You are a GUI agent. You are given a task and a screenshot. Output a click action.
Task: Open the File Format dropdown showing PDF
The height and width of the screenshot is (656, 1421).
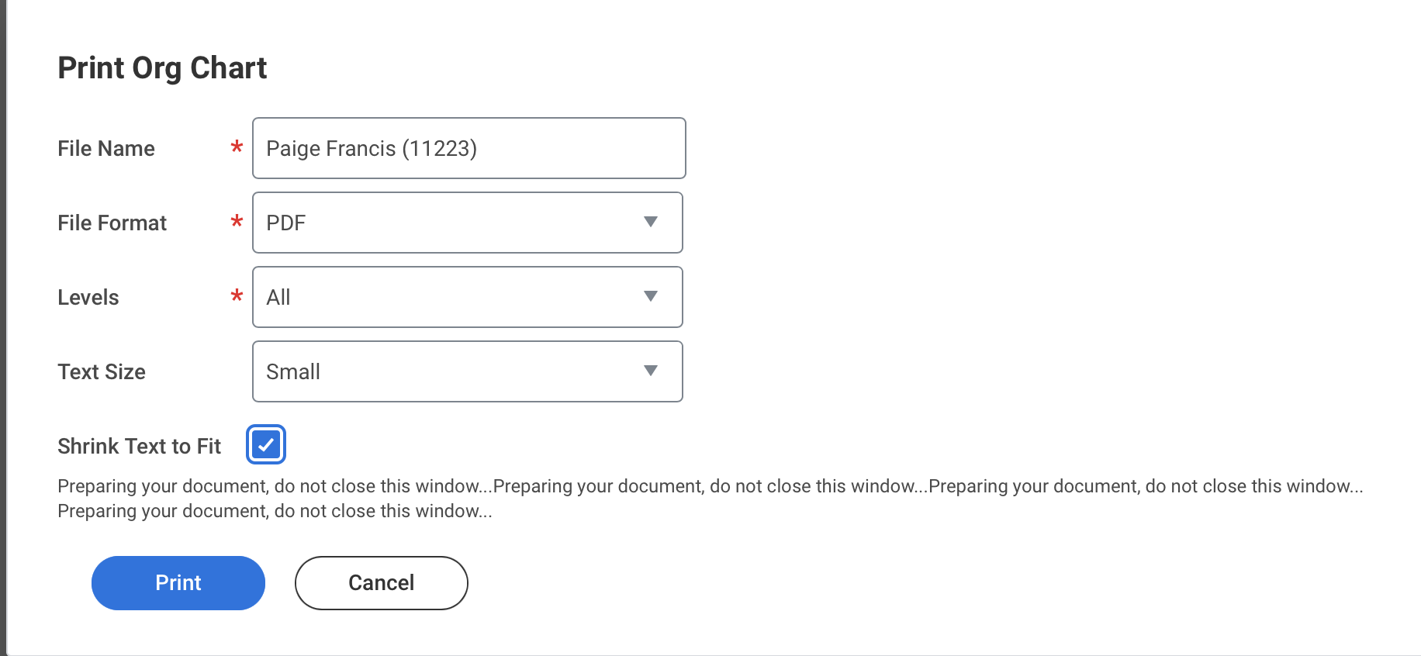450,223
